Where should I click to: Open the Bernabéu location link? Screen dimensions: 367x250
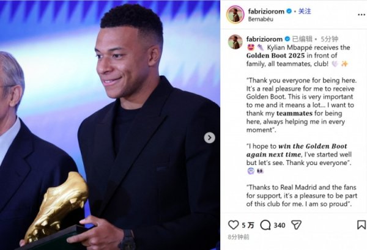[261, 19]
